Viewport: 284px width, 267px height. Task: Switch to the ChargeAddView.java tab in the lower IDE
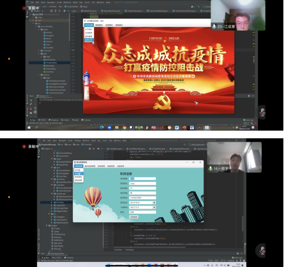pyautogui.click(x=180, y=149)
